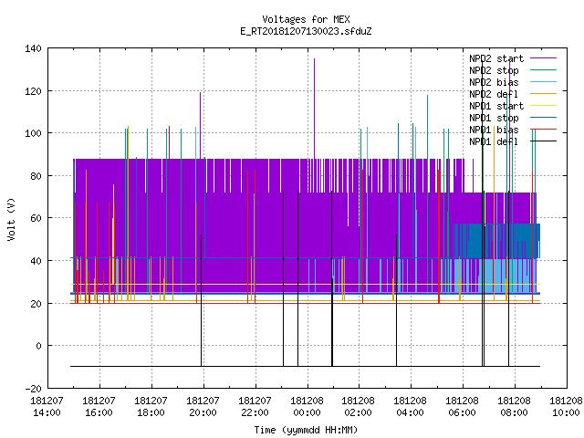584x438 pixels.
Task: Click the tallest purple spike near 135 volts
Action: click(314, 108)
